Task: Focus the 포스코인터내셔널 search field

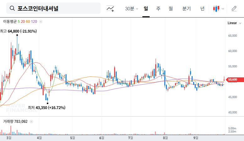Action: pos(53,8)
